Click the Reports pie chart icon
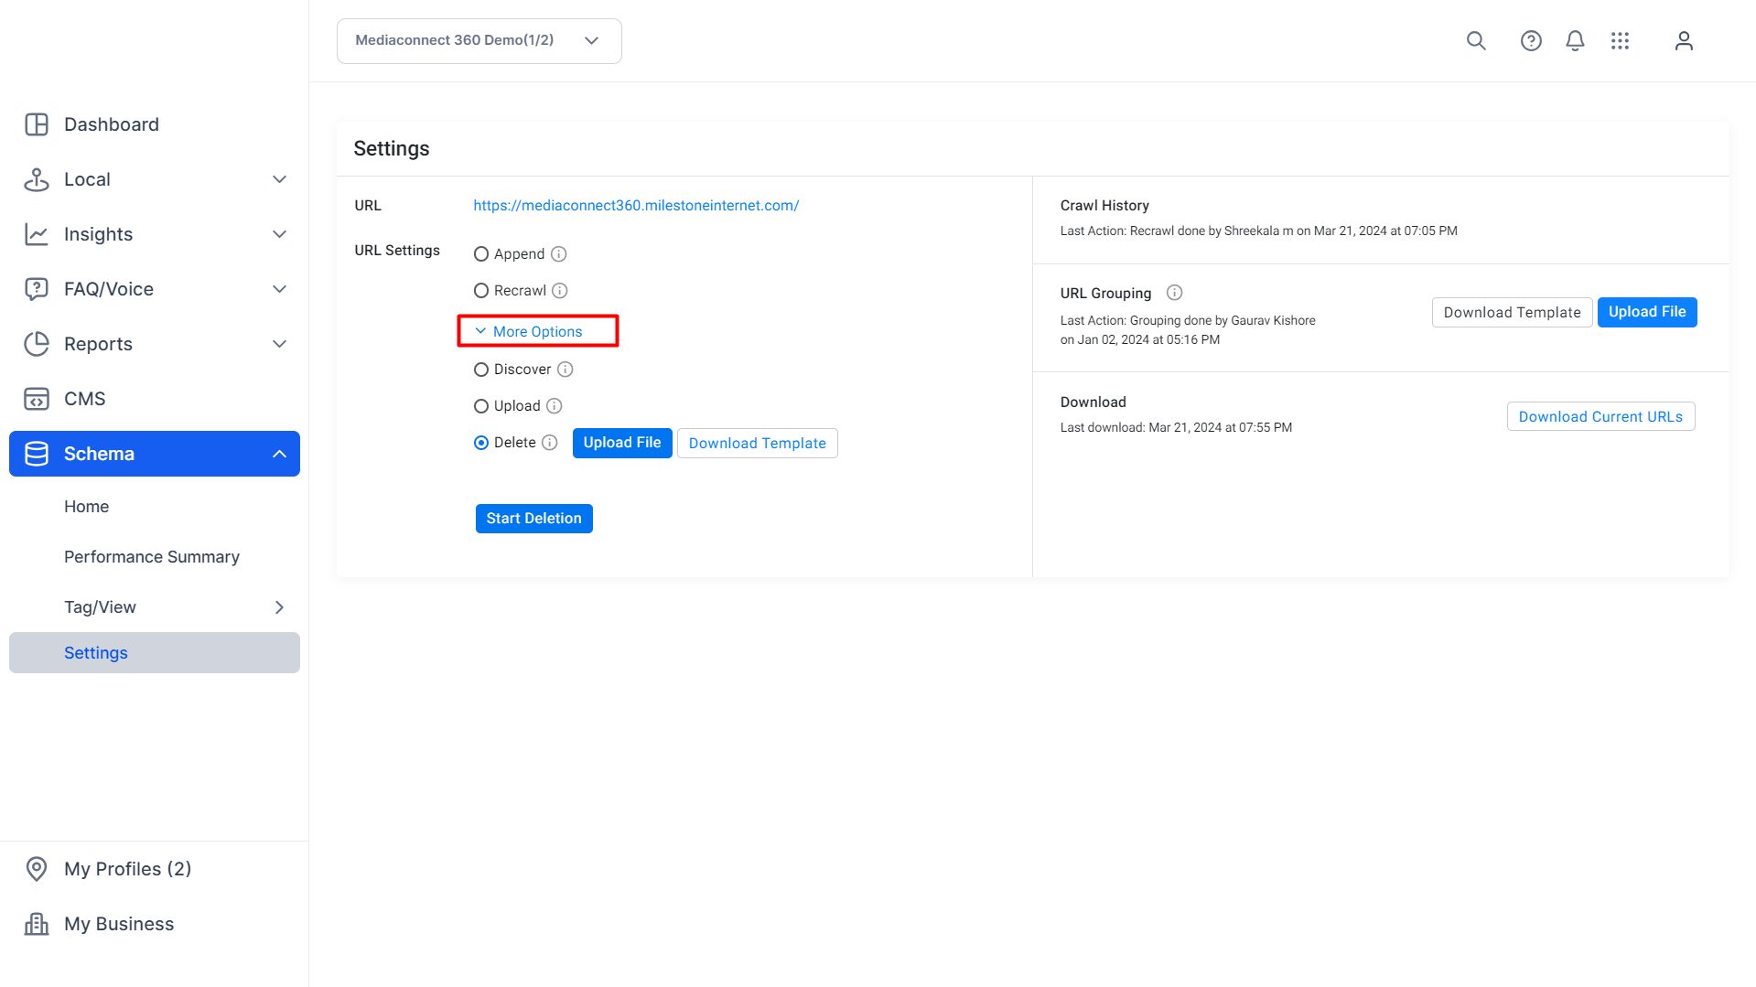The width and height of the screenshot is (1756, 987). pos(37,344)
